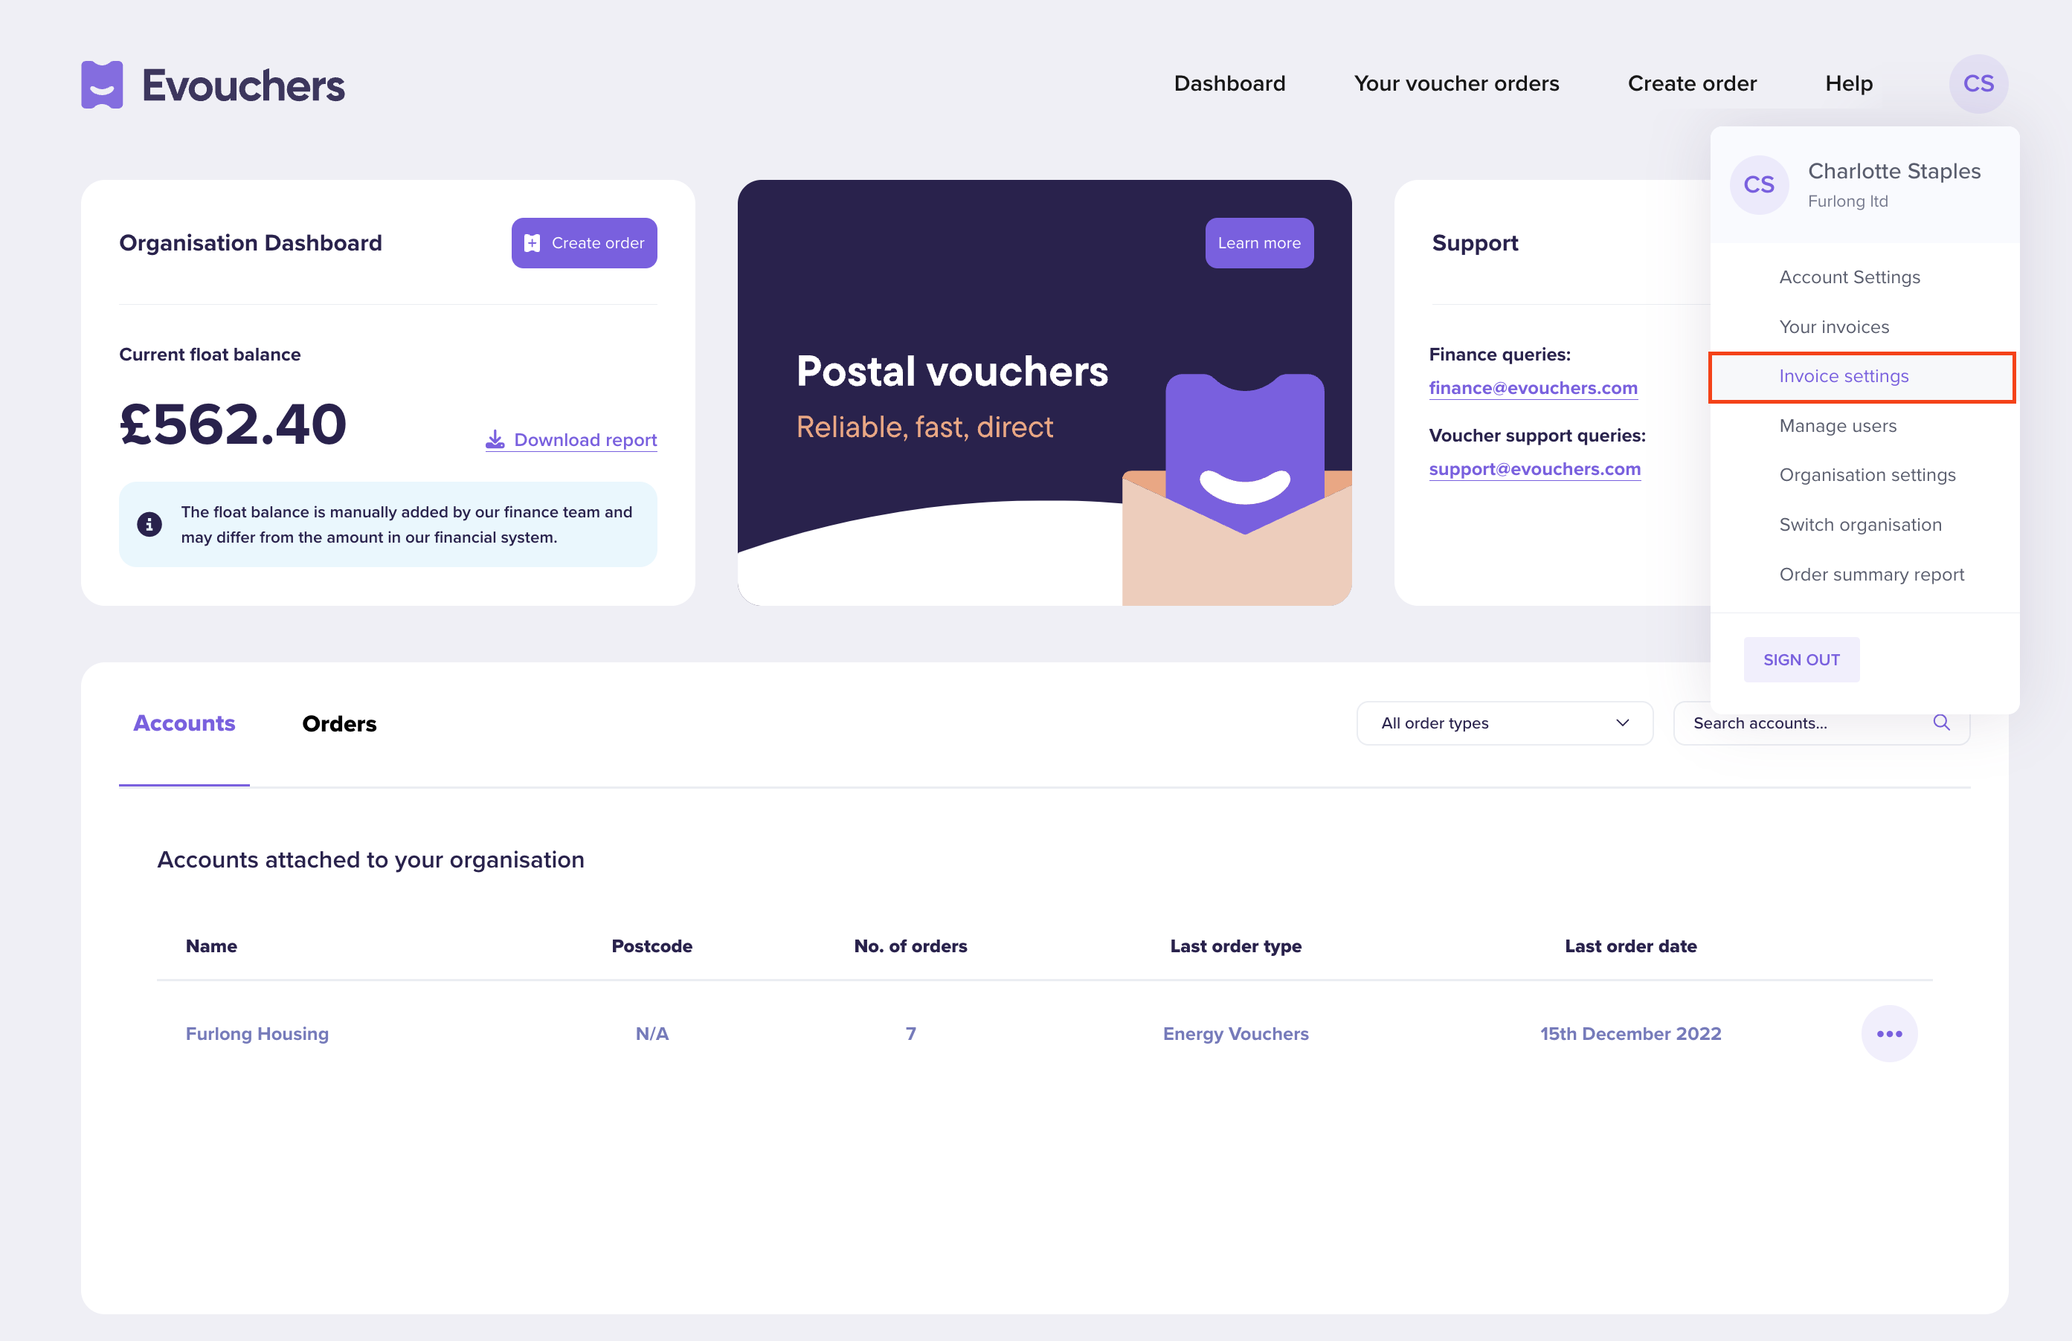Open Order summary report from the menu
This screenshot has width=2072, height=1341.
(1871, 575)
